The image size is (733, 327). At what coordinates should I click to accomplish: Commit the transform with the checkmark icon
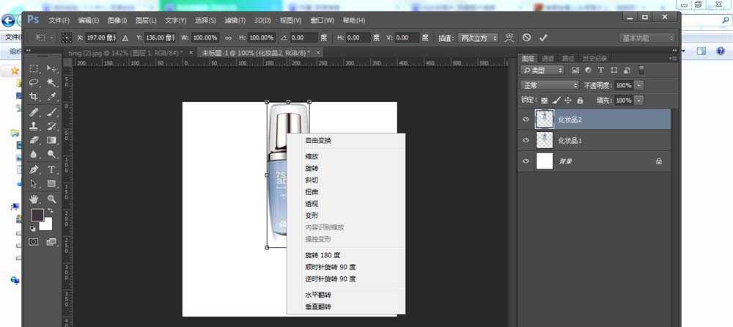pyautogui.click(x=543, y=37)
